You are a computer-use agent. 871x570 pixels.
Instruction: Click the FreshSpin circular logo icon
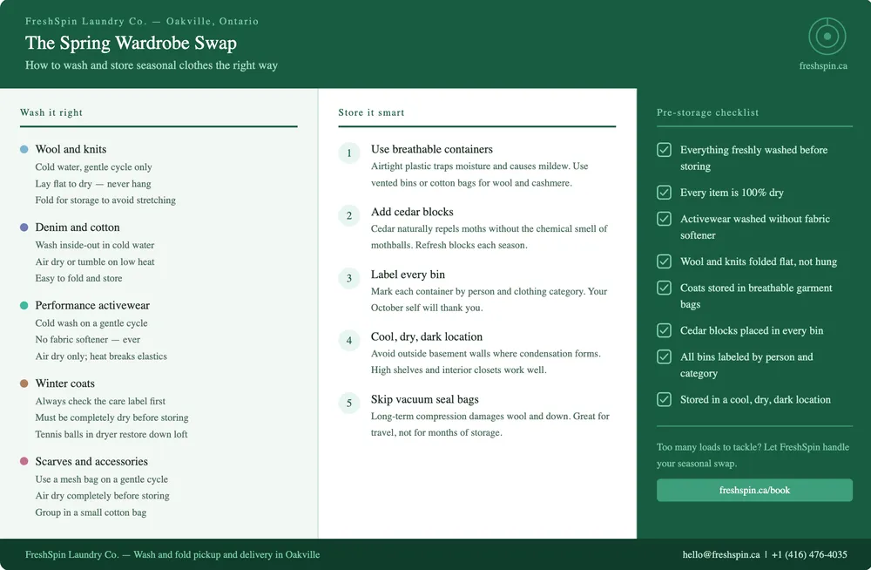(x=827, y=37)
